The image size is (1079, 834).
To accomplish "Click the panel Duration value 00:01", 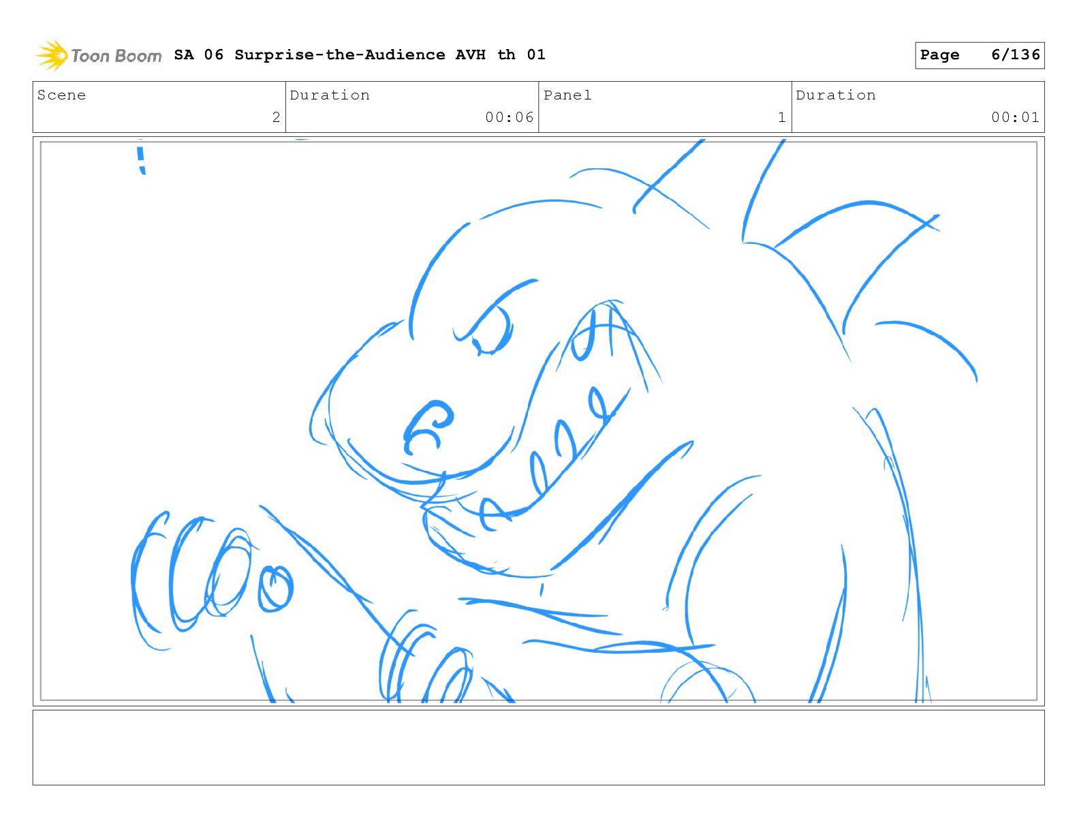I will (x=1015, y=117).
